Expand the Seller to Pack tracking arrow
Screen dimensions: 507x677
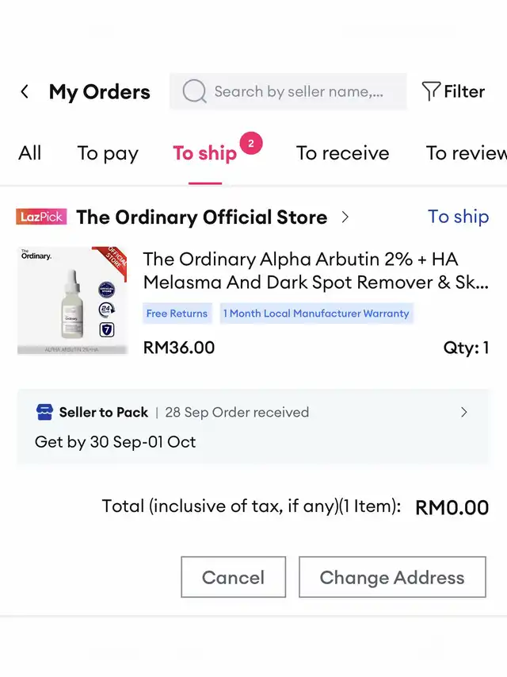point(464,413)
